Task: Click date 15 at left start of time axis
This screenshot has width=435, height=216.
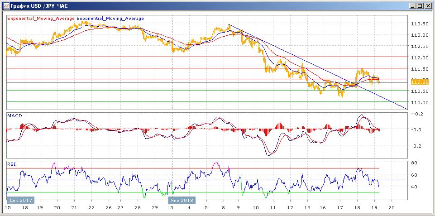Action: 8,207
